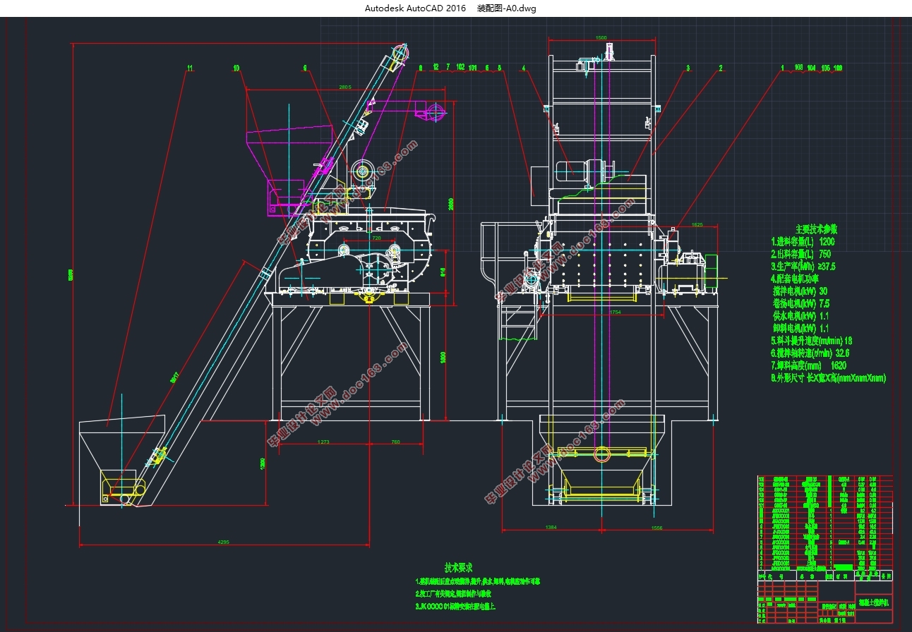Select part callout number 11
This screenshot has height=632, width=912.
click(x=189, y=68)
